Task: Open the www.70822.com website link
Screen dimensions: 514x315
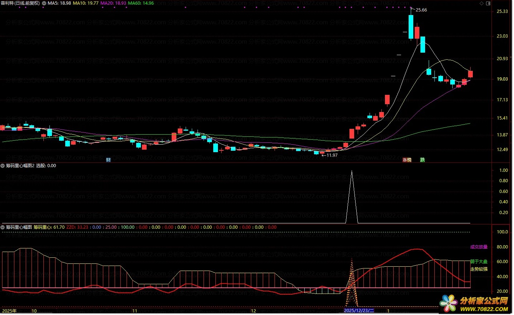Action: (484, 309)
